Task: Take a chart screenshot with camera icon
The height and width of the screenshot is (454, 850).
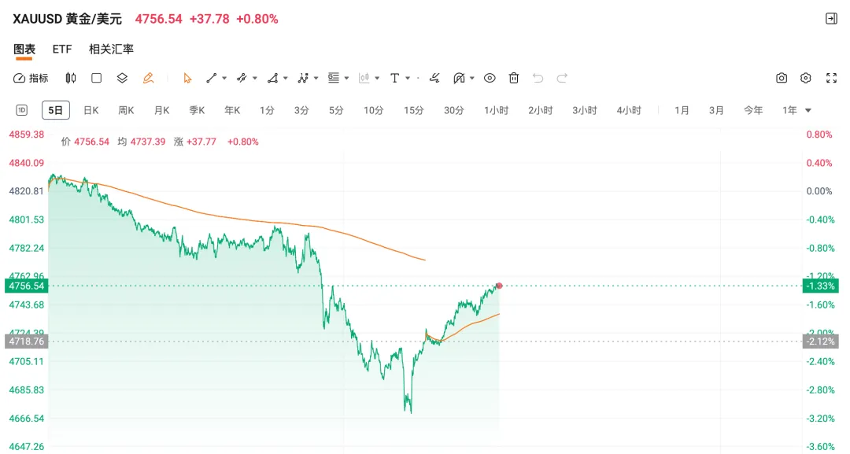Action: point(782,78)
